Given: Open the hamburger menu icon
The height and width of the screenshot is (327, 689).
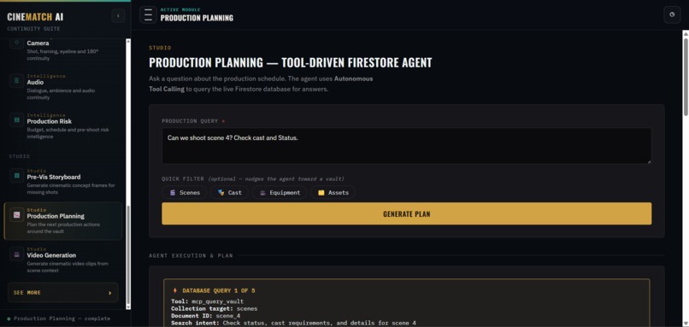Looking at the screenshot, I should 148,15.
